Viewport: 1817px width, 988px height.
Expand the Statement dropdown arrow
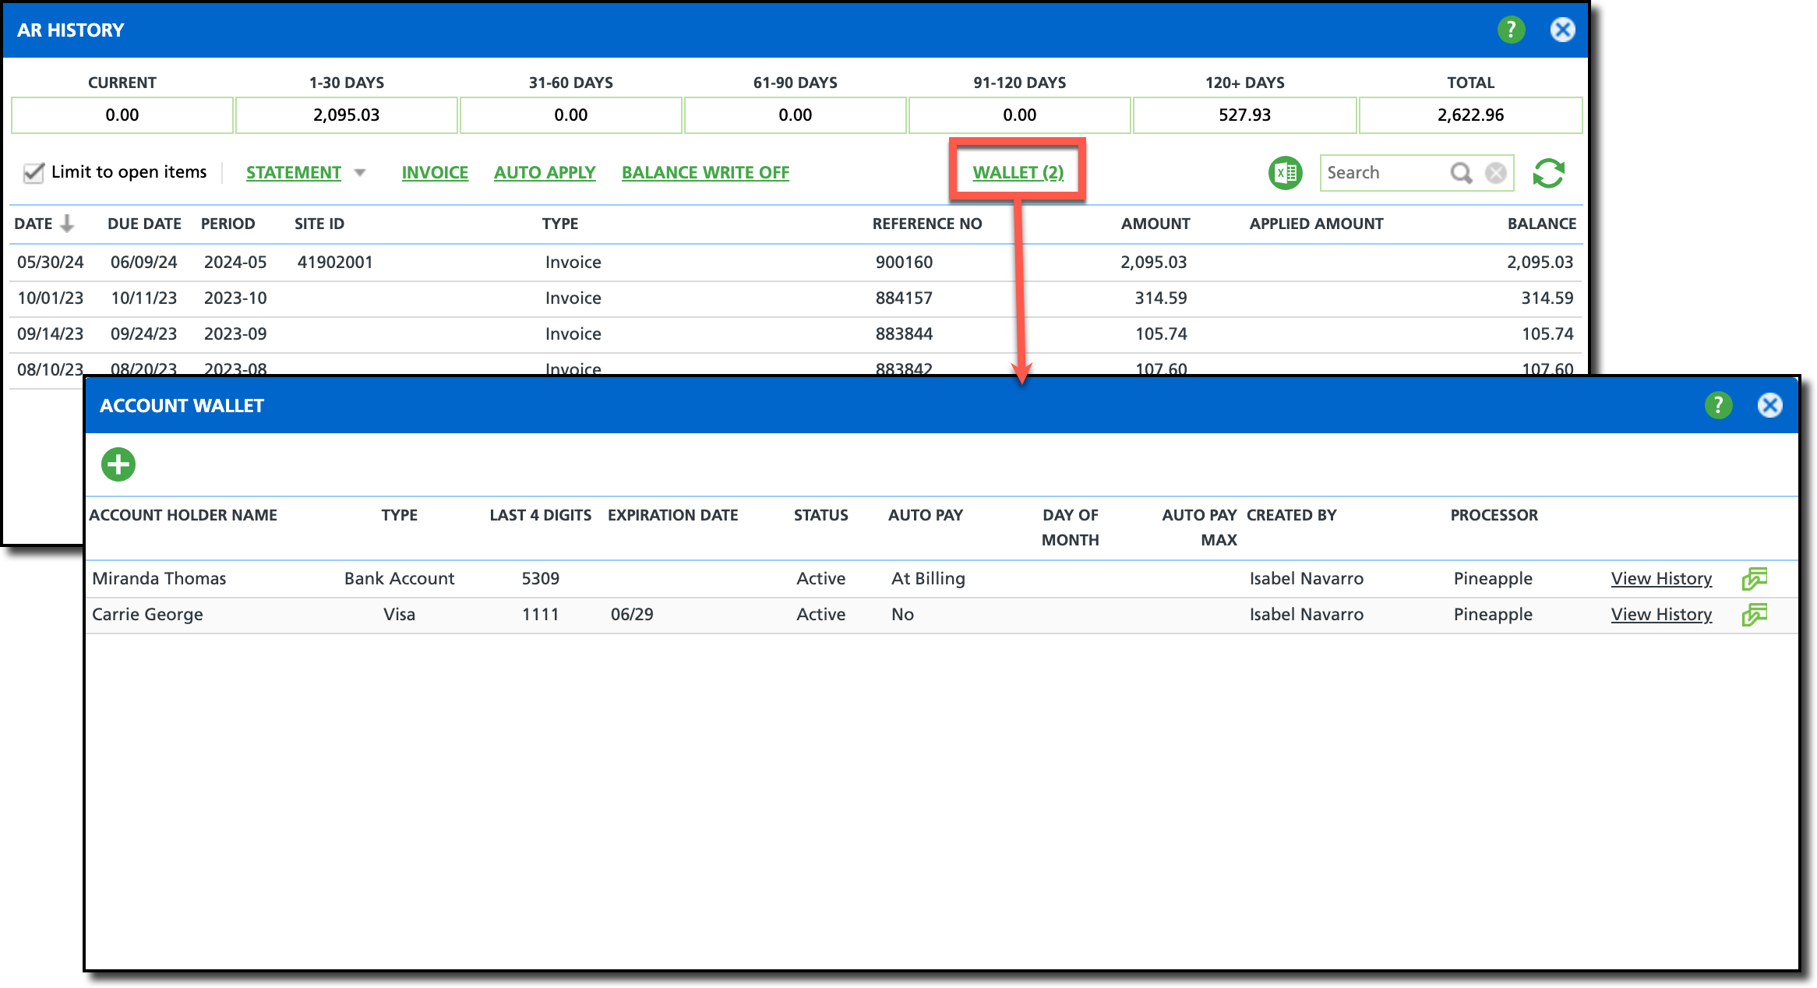[x=360, y=172]
